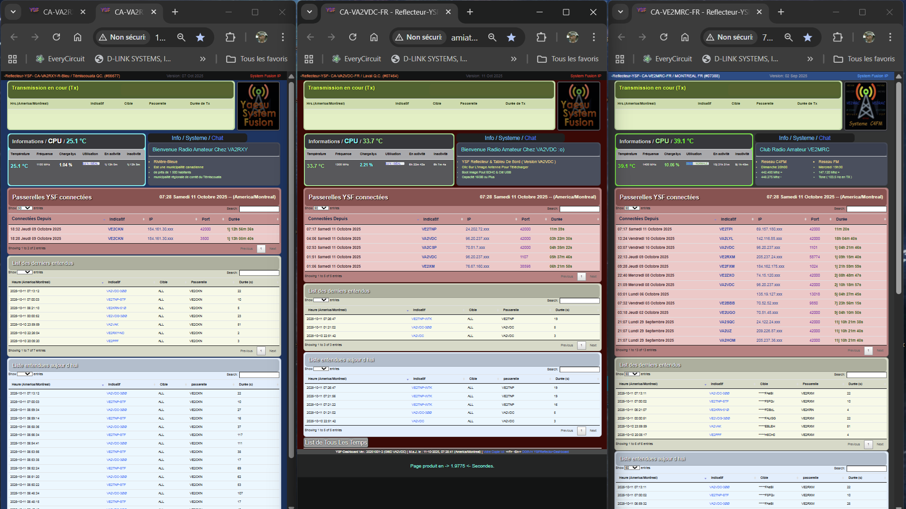Open Show entries dropdown in the middle Passerelles table

coord(321,208)
